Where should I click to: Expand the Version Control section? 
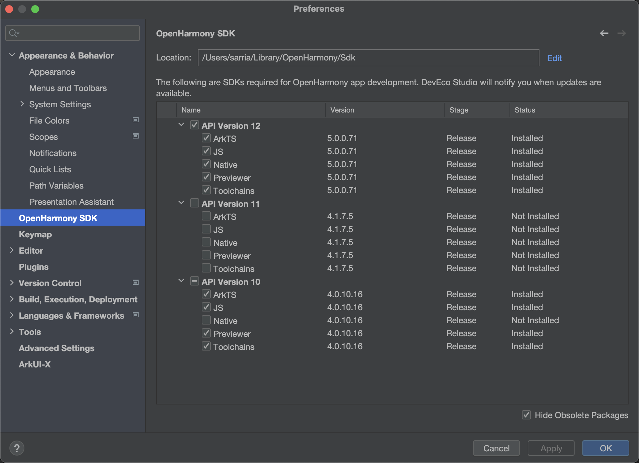12,283
